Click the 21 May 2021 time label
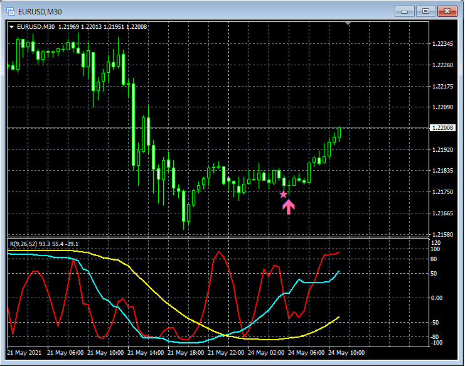This screenshot has width=465, height=366. 24,353
